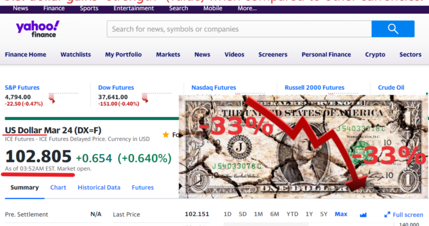Open the S&P Futures quote link

pyautogui.click(x=22, y=87)
